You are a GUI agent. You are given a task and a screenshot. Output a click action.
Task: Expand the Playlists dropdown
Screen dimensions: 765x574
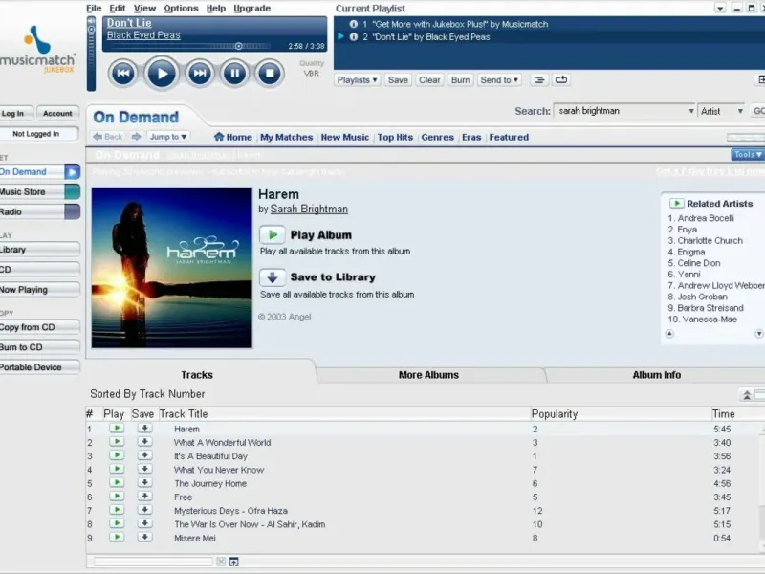[x=357, y=80]
